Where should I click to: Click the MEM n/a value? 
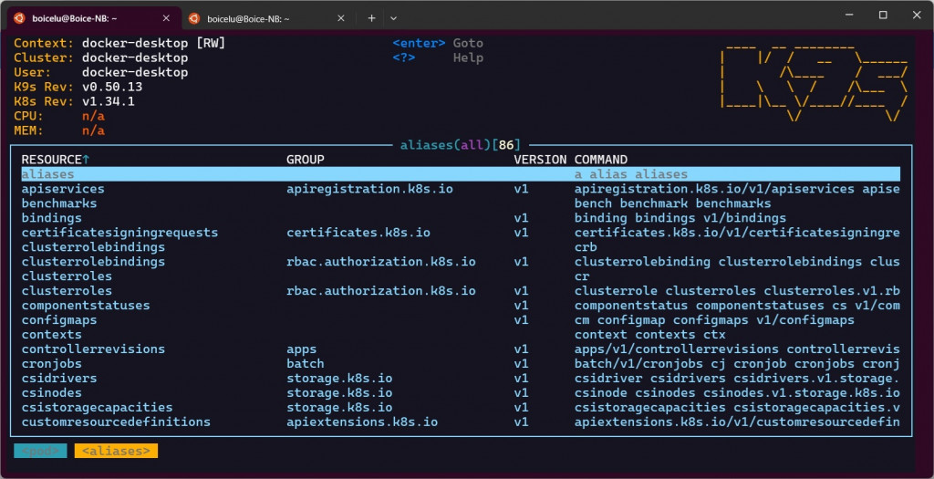pos(94,130)
